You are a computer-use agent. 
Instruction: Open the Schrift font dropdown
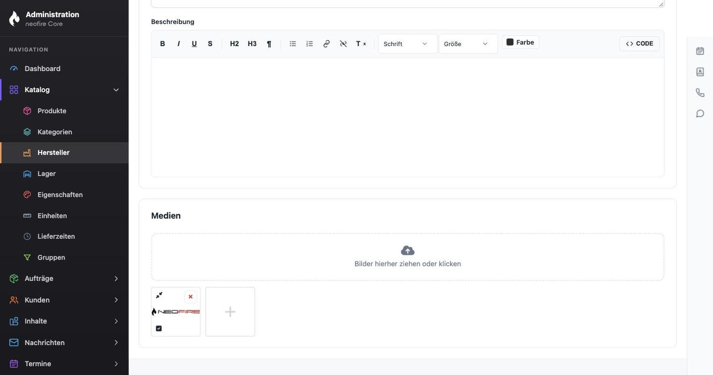pos(407,44)
